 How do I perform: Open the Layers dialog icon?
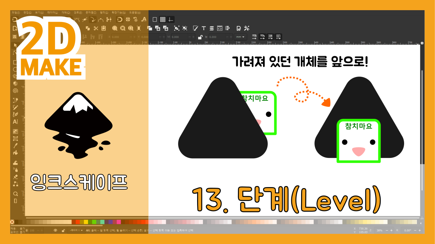(211, 28)
